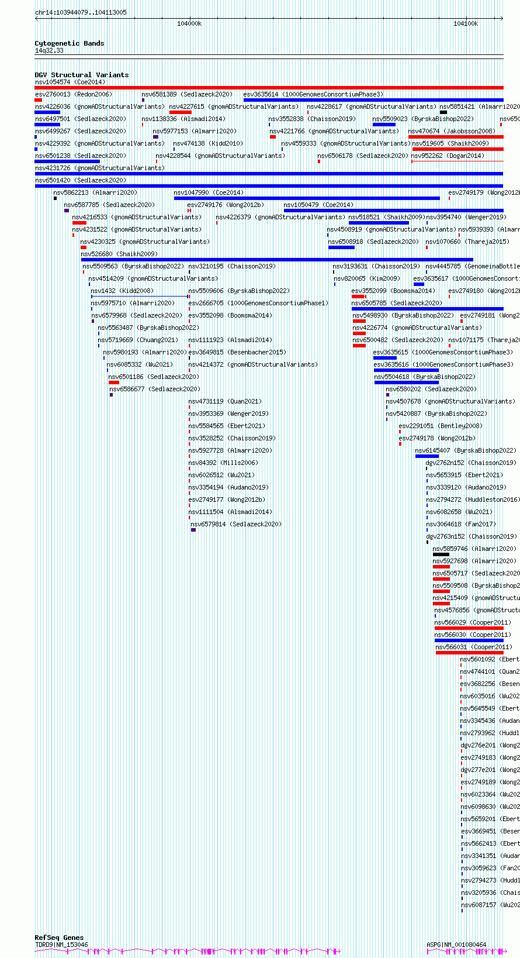The width and height of the screenshot is (520, 958).
Task: Select nsv6506178 (Sedlazeck2020) label
Action: coord(363,156)
